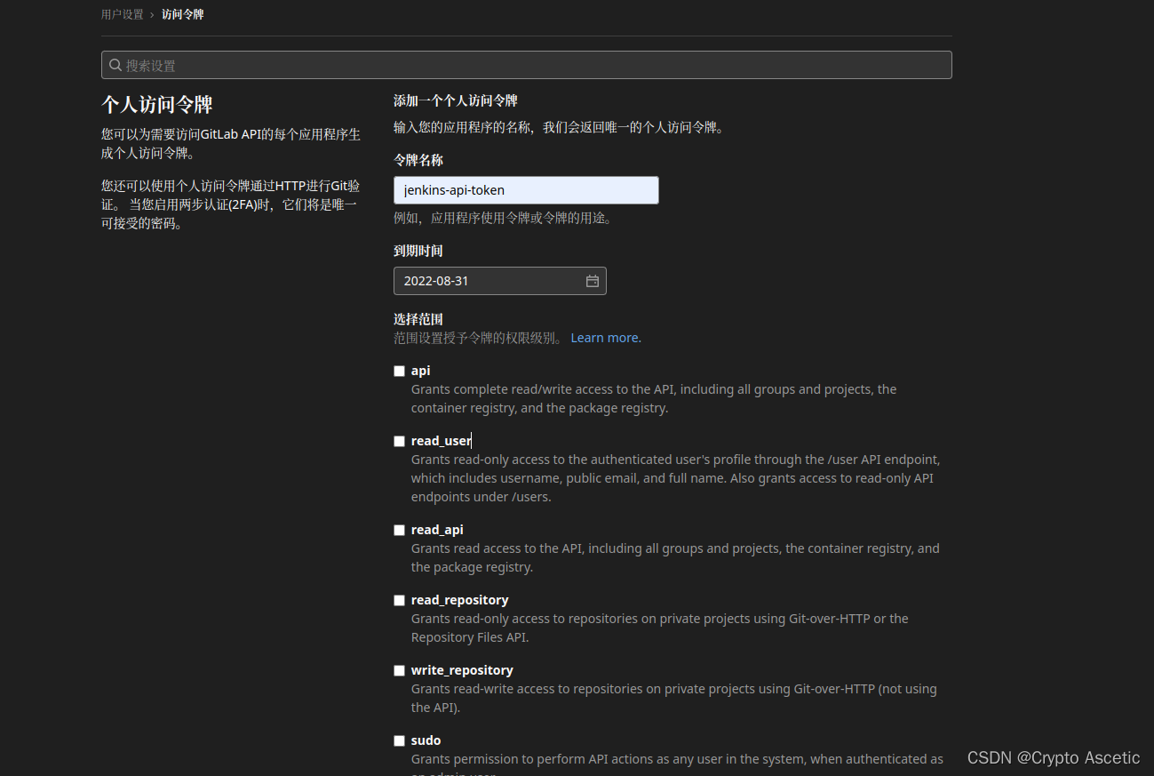Viewport: 1154px width, 776px height.
Task: Click the api scope label
Action: click(421, 371)
